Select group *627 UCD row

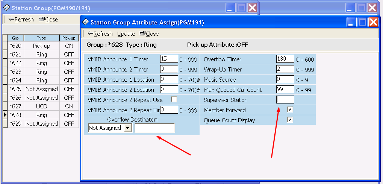coord(41,106)
